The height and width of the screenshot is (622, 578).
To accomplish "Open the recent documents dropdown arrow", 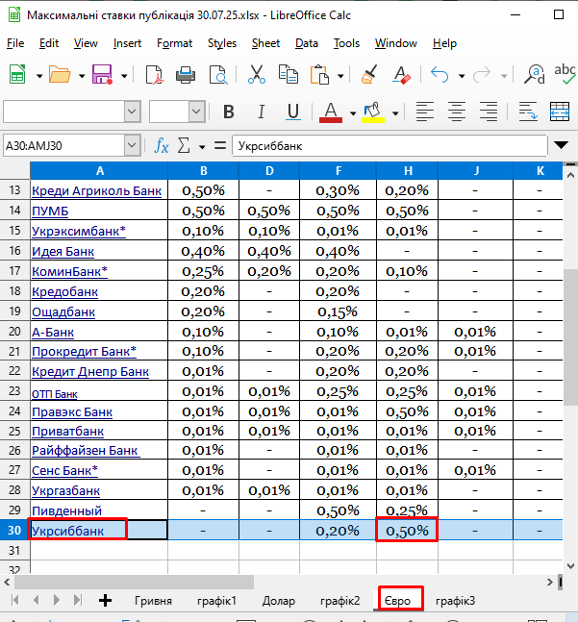I will 82,76.
